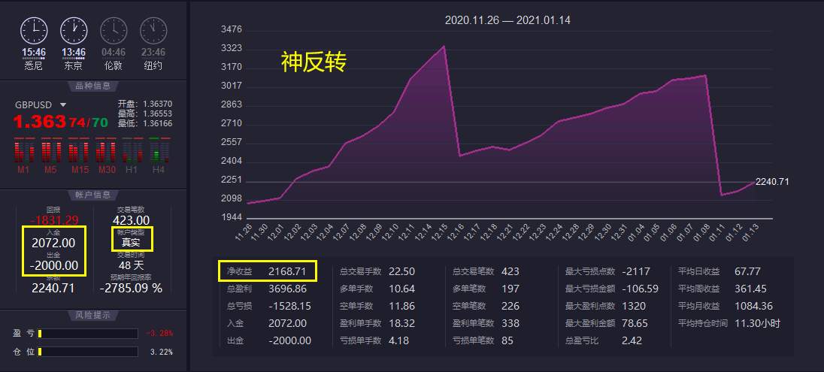Click the 帐户信息 section header
The height and width of the screenshot is (372, 824).
click(x=93, y=195)
